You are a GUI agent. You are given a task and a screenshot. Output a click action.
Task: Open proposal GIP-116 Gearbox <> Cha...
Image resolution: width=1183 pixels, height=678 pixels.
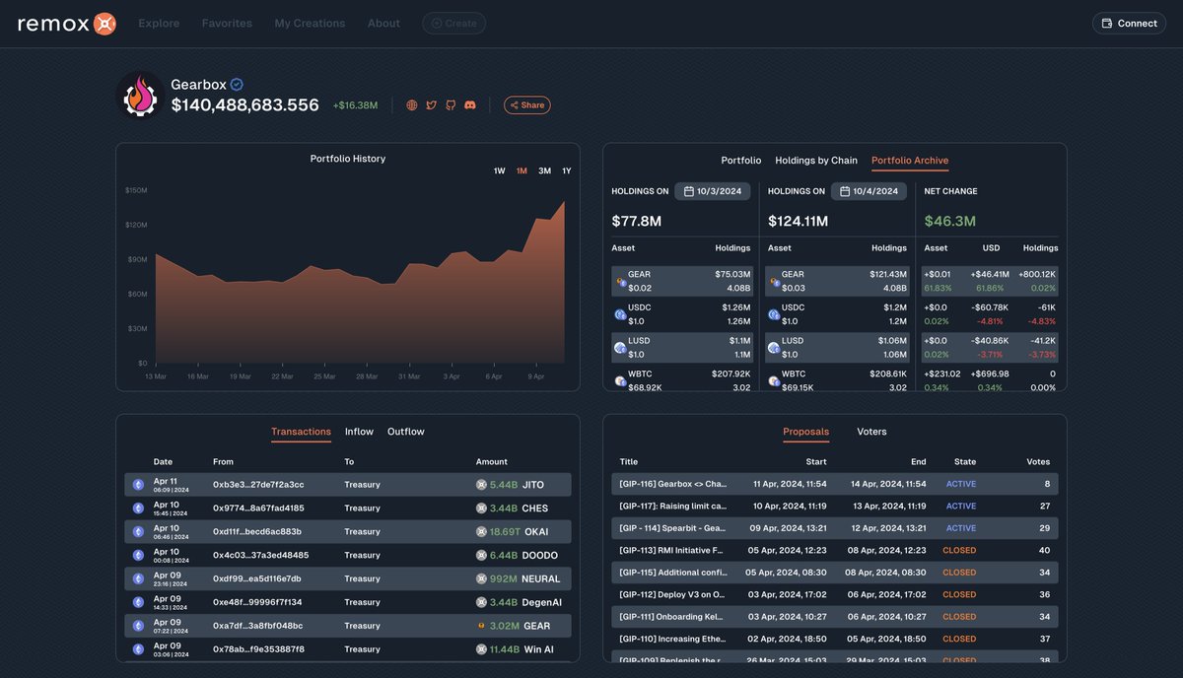834,484
